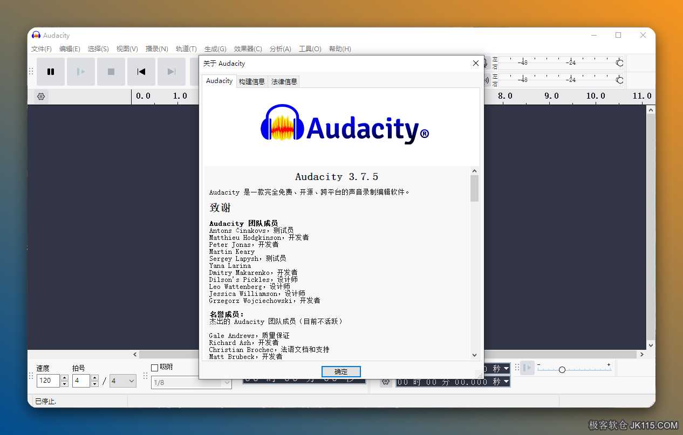Click the Play button in transport toolbar
Viewport: 683px width, 435px height.
point(81,72)
